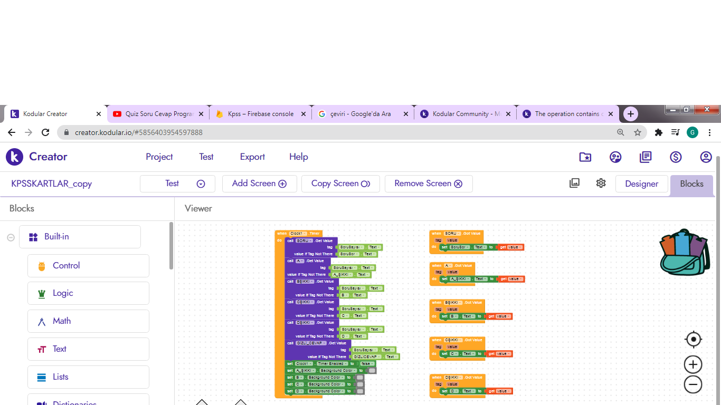The image size is (721, 405).
Task: Open the Export menu
Action: [252, 157]
